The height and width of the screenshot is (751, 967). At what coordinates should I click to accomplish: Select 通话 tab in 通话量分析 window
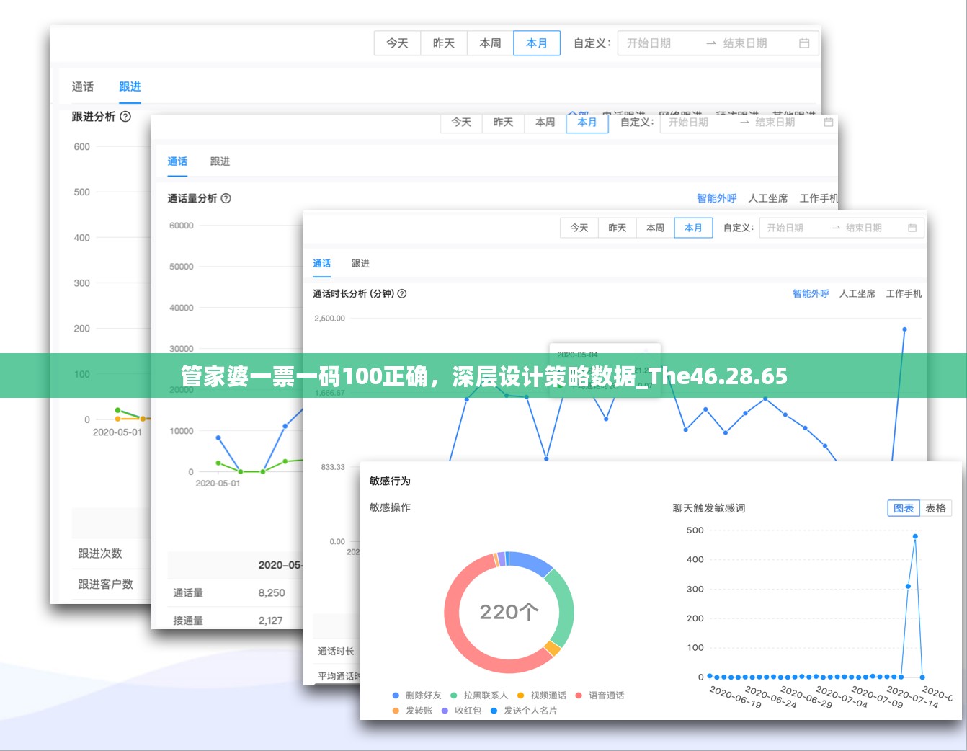pyautogui.click(x=177, y=161)
